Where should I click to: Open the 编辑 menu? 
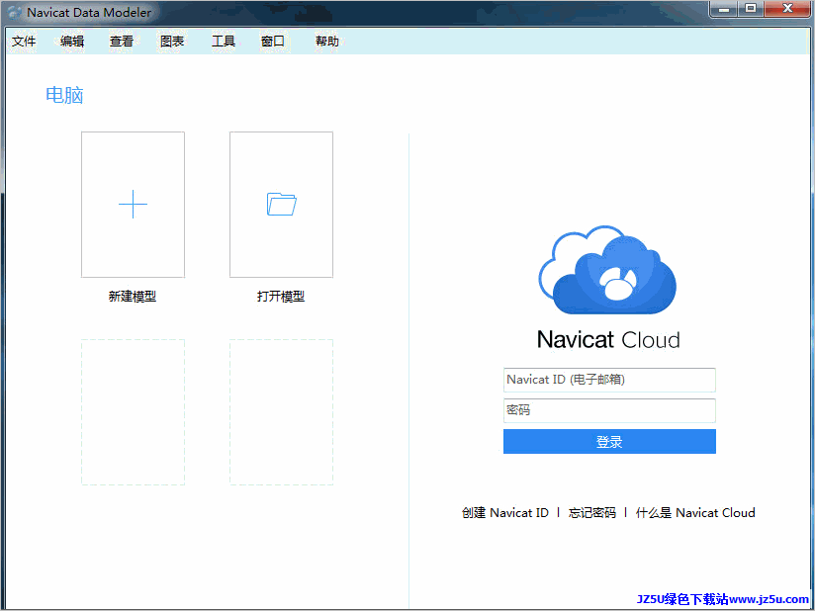pos(72,42)
